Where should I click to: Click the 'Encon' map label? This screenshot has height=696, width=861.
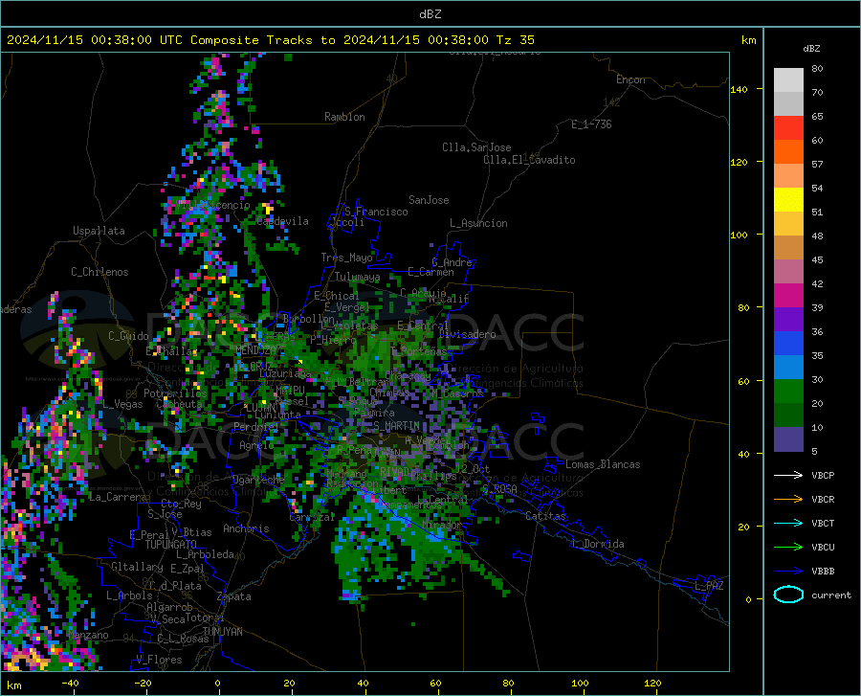(630, 79)
